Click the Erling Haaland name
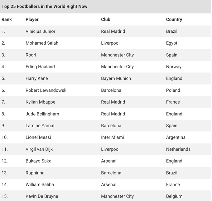The height and width of the screenshot is (201, 212). point(40,67)
